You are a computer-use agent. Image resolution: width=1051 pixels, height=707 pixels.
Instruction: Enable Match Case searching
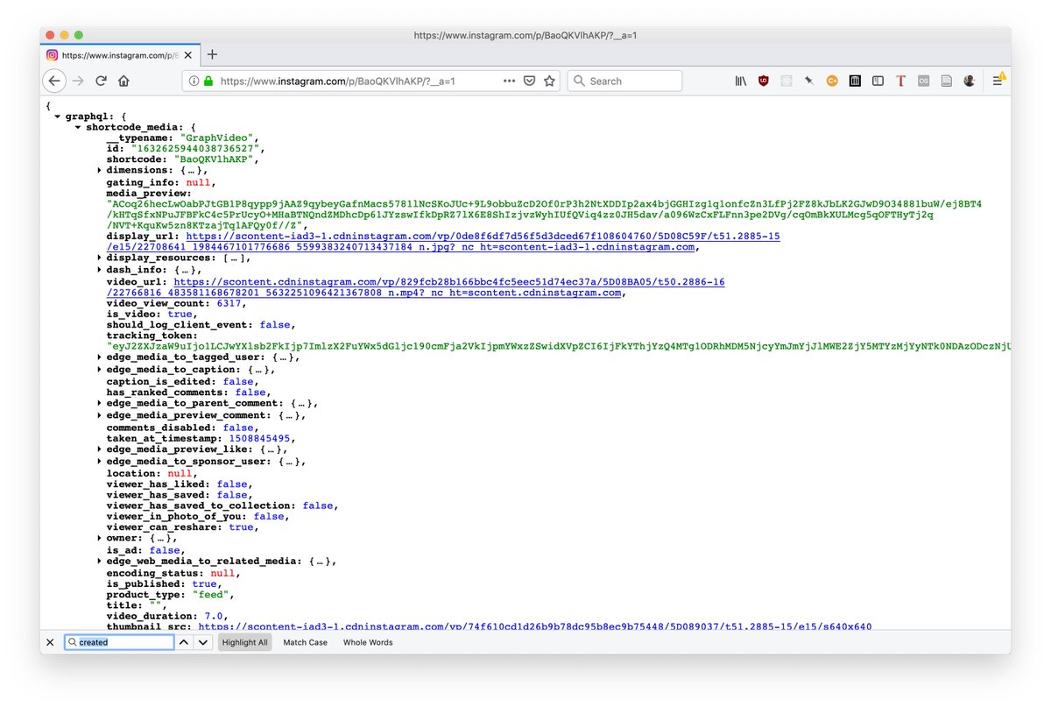pos(304,642)
